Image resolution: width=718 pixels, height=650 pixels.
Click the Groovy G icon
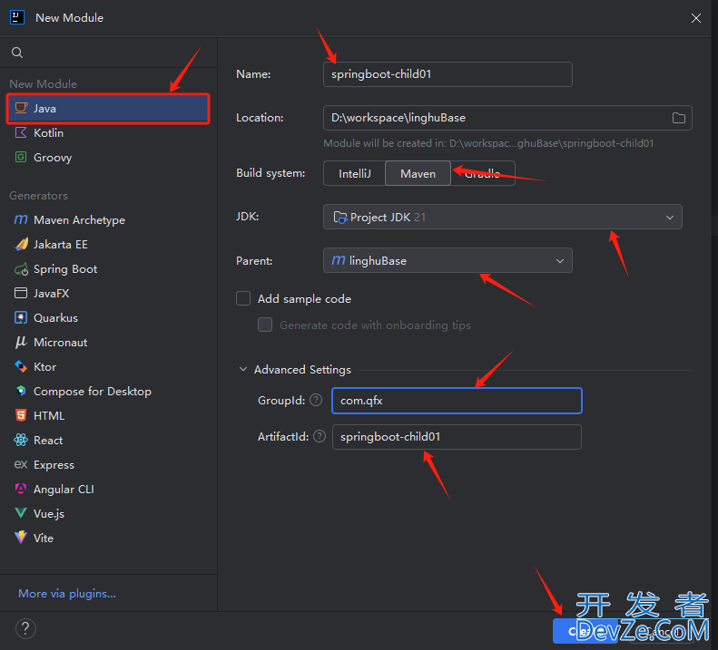pos(21,158)
